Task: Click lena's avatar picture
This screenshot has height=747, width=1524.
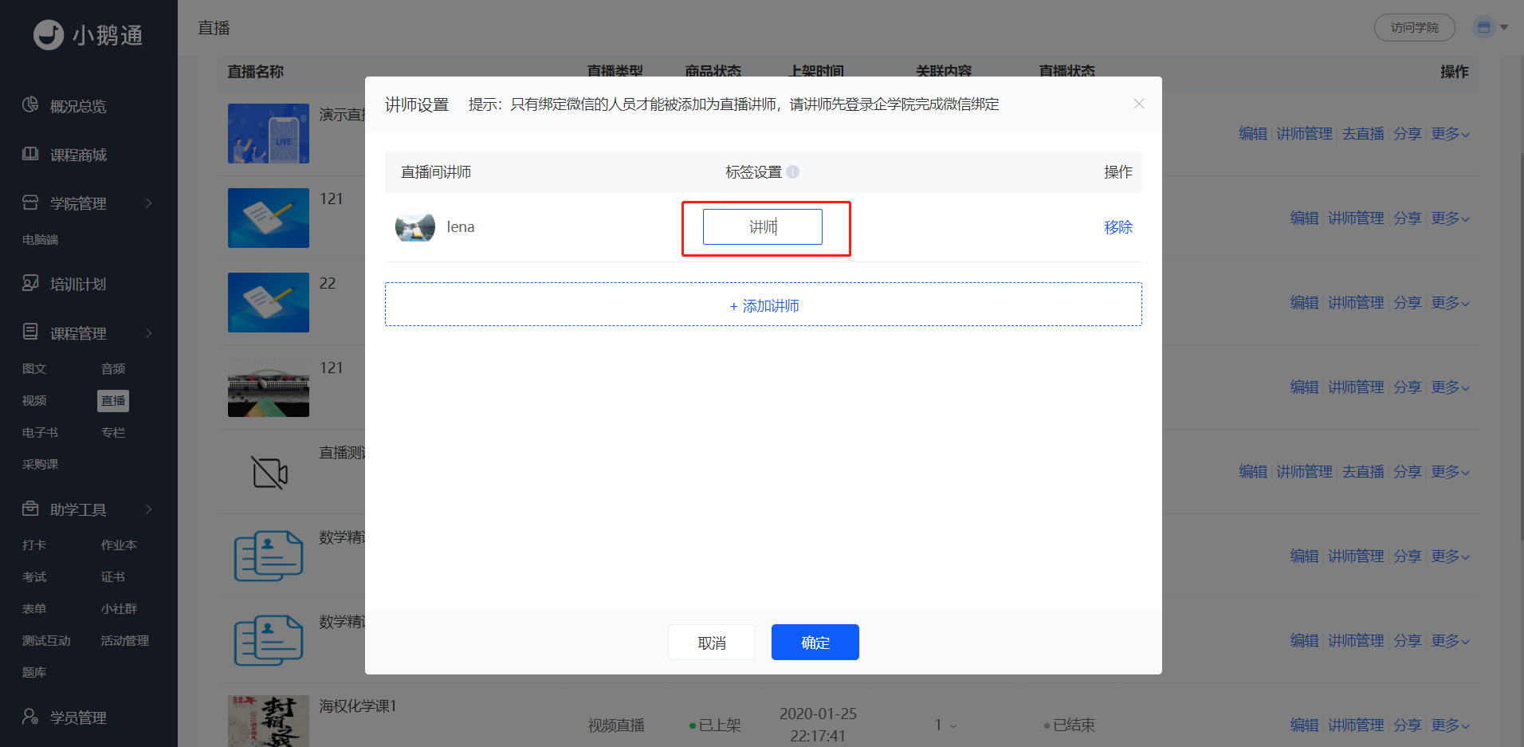Action: pyautogui.click(x=415, y=227)
